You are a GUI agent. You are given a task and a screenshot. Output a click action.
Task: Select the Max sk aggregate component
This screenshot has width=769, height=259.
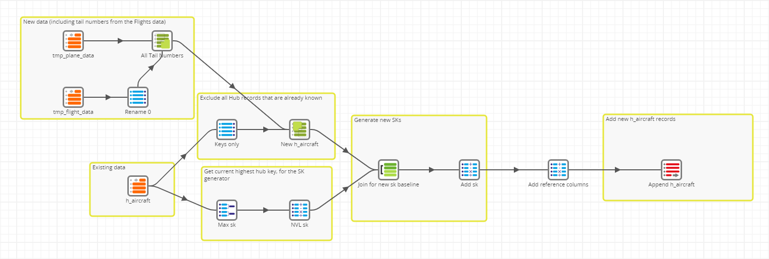[227, 210]
